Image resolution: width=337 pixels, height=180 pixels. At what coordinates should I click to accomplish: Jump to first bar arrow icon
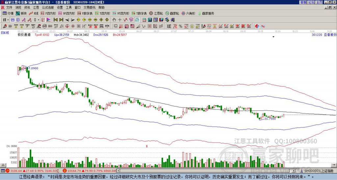click(55, 20)
